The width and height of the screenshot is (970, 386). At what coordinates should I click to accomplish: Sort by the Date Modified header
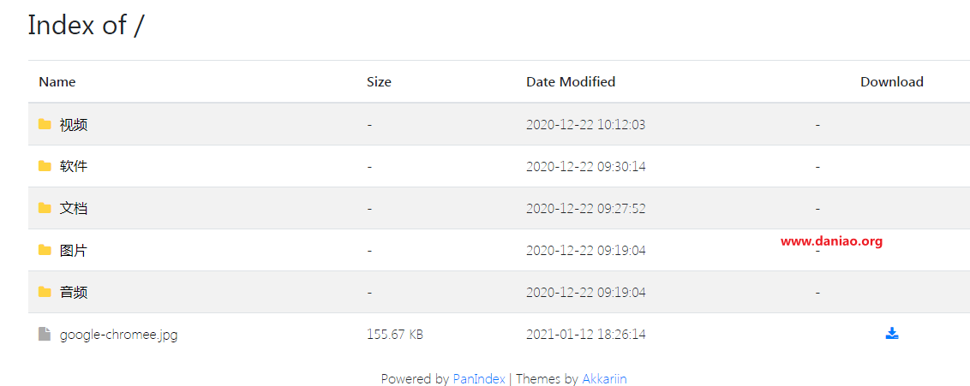pyautogui.click(x=571, y=81)
